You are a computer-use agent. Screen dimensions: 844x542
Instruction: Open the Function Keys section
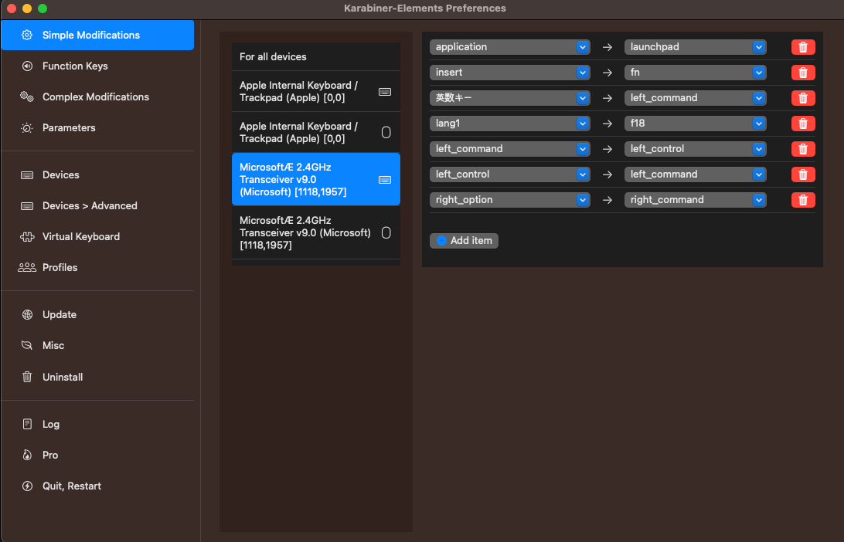tap(75, 66)
